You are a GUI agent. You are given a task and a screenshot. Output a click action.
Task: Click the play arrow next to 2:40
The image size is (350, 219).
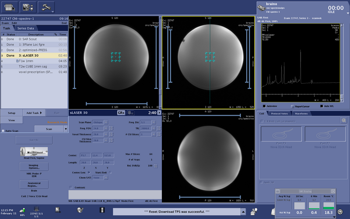point(159,113)
